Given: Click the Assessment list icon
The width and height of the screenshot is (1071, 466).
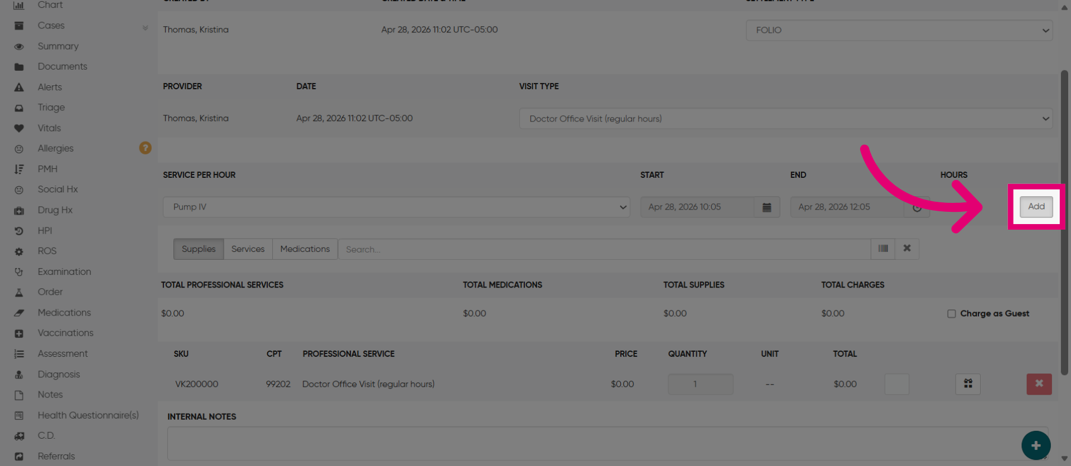Looking at the screenshot, I should pyautogui.click(x=18, y=354).
